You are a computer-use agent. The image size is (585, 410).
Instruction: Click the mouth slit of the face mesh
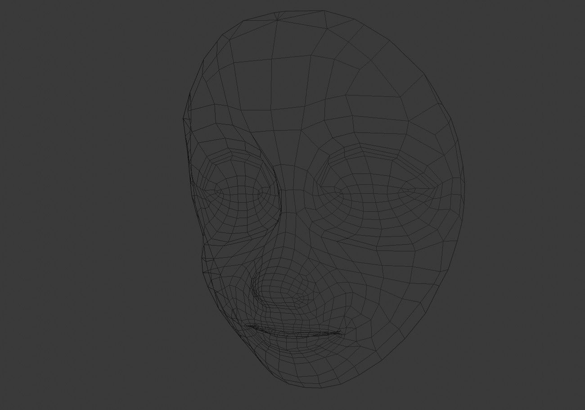click(x=292, y=332)
